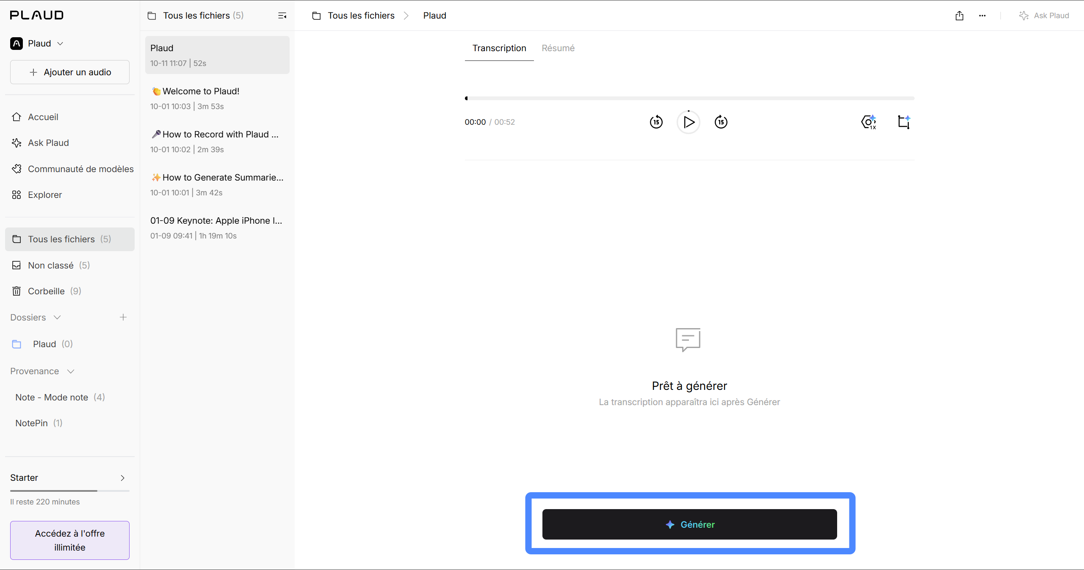This screenshot has width=1084, height=570.
Task: Click the blue Plaud folder icon
Action: [x=17, y=344]
